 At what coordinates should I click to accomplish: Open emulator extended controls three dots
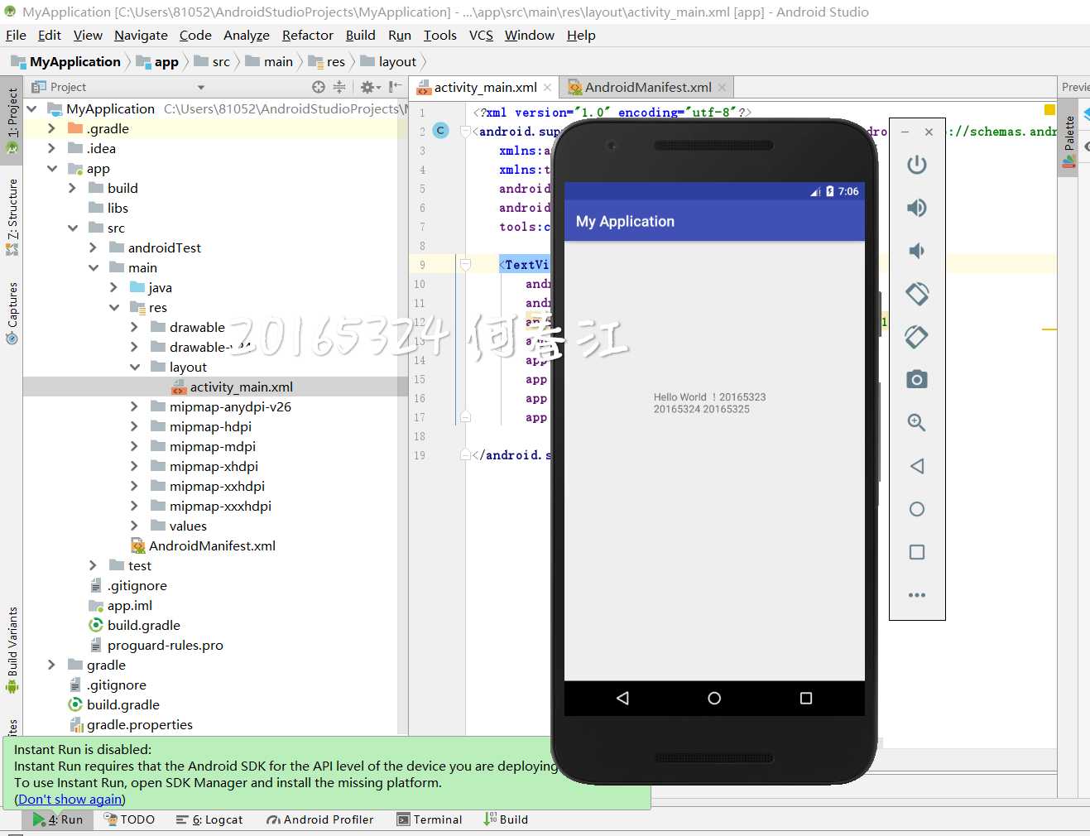(x=916, y=595)
